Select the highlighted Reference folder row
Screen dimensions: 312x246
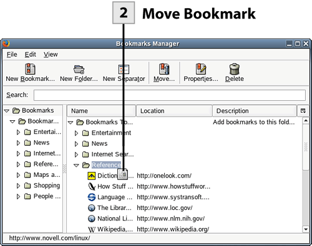point(106,165)
